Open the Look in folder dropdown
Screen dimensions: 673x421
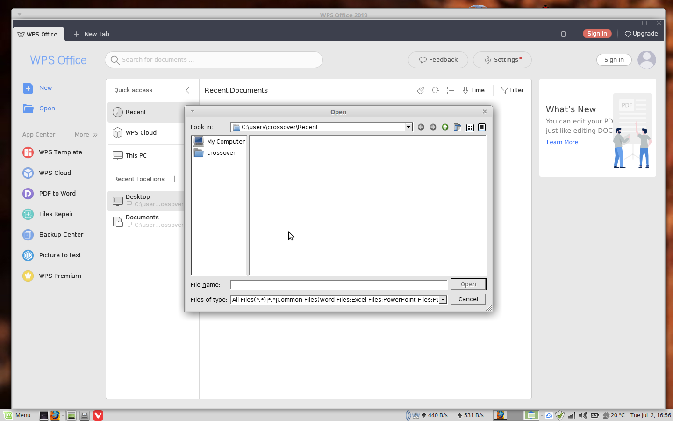408,127
